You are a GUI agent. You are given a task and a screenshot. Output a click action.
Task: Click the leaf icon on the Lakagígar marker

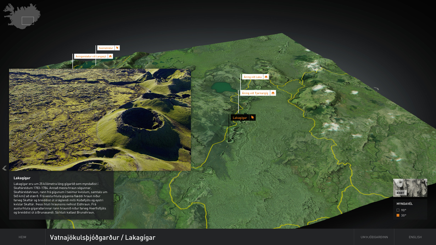(x=252, y=118)
